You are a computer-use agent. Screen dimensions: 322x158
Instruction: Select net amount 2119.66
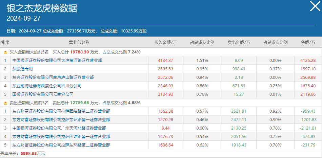[x=308, y=94]
